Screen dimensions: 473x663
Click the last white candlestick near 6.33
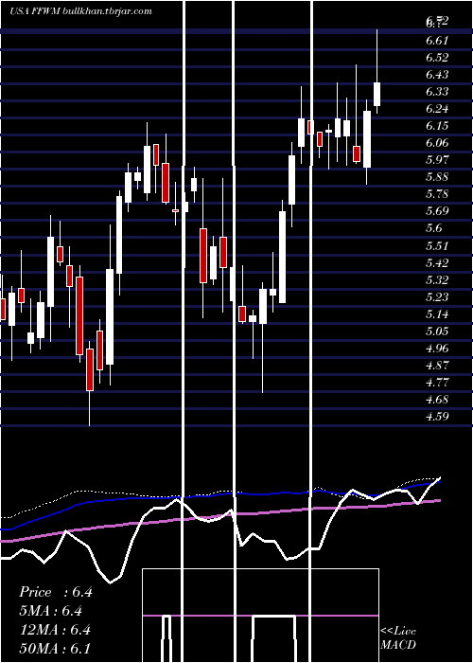(x=377, y=94)
